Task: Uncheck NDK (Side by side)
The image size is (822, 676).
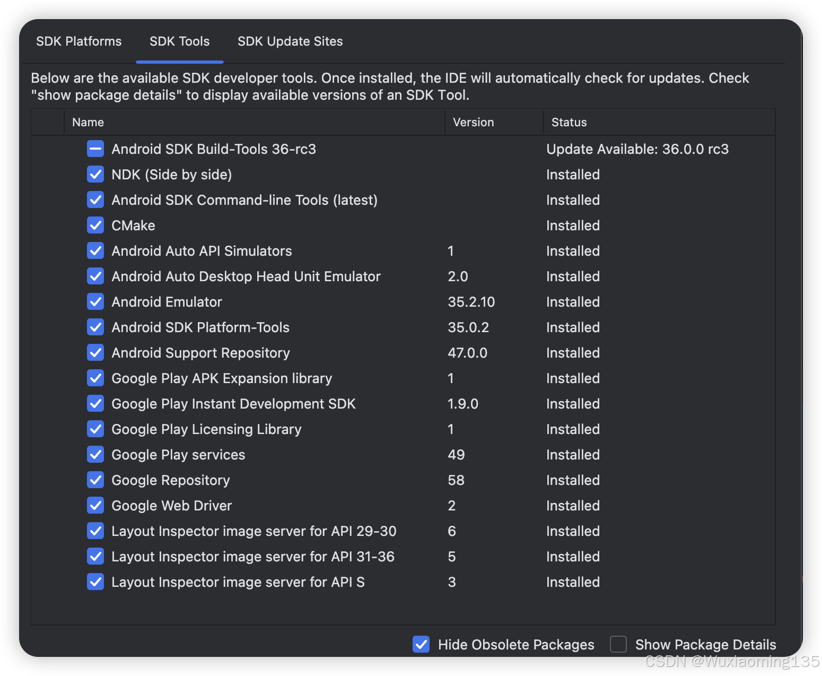Action: point(95,175)
